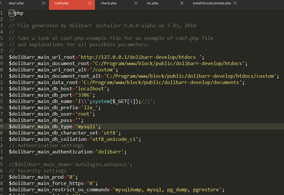The height and width of the screenshot is (195, 284).
Task: Switch to the inc.php tab
Action: tap(153, 3)
